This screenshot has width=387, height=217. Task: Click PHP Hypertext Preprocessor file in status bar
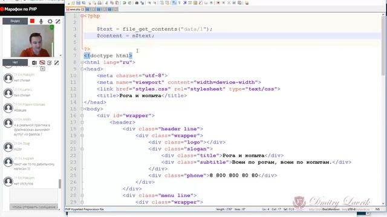click(85, 209)
